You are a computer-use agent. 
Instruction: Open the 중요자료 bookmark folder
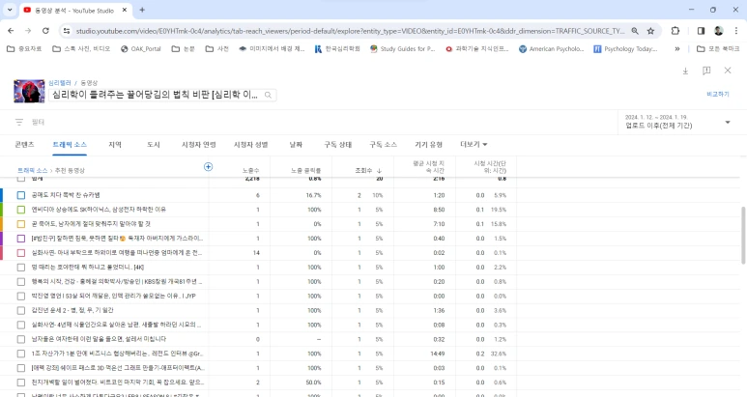point(24,48)
